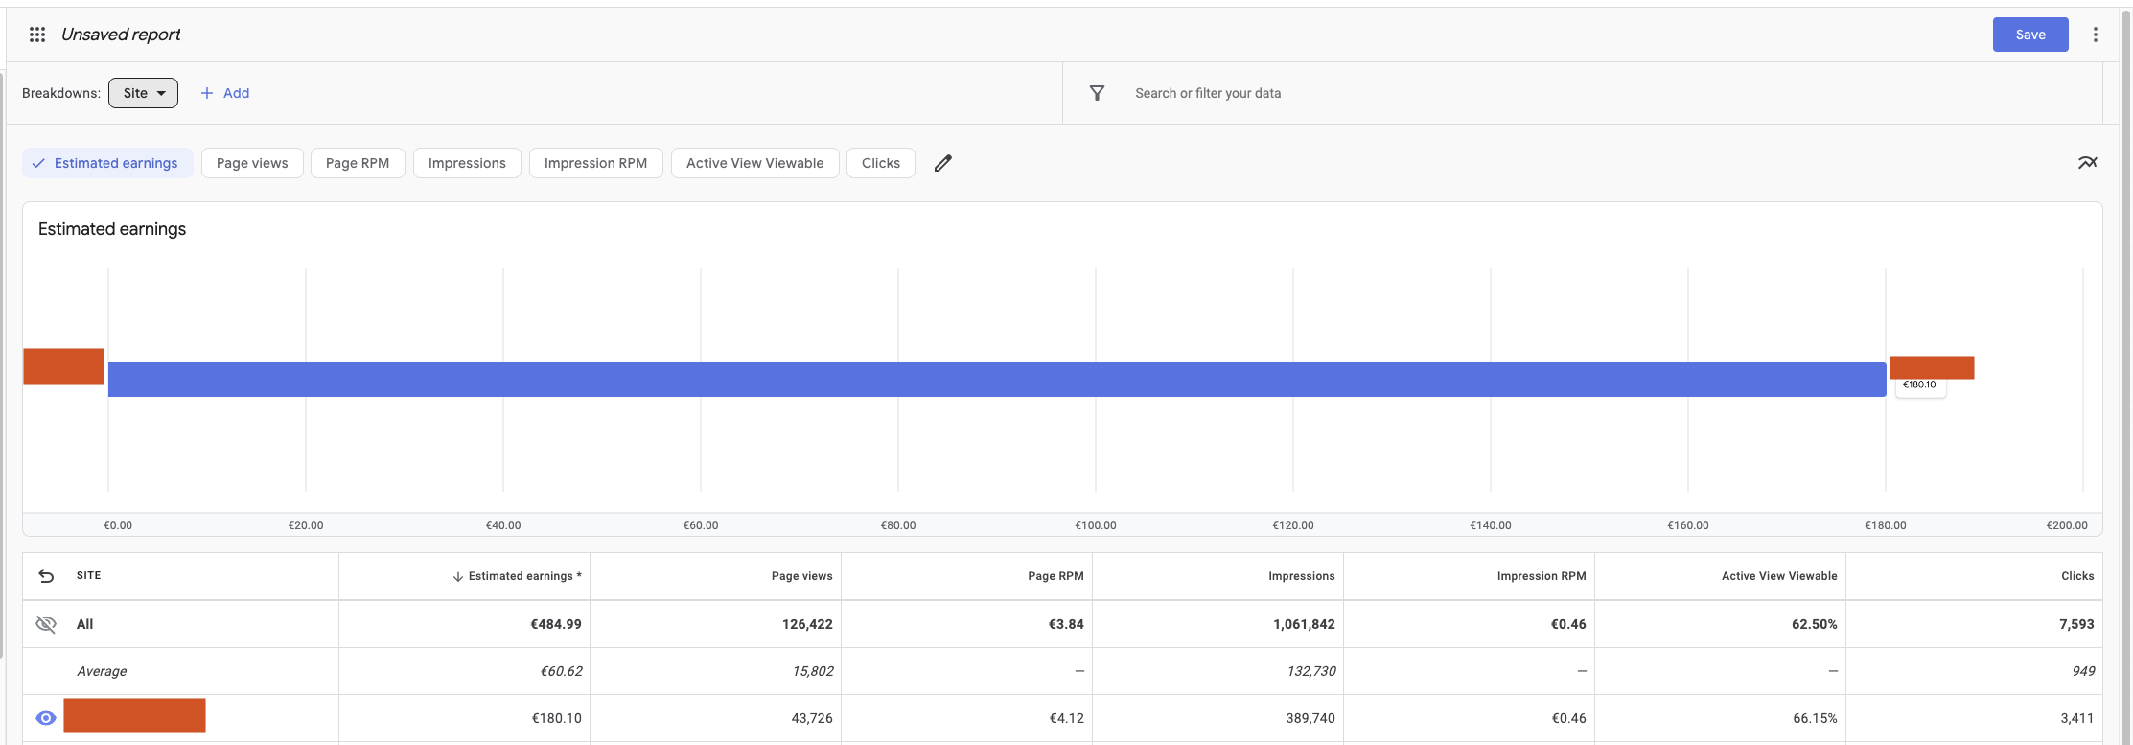Toggle visibility of the All row
Image resolution: width=2133 pixels, height=745 pixels.
pyautogui.click(x=46, y=624)
